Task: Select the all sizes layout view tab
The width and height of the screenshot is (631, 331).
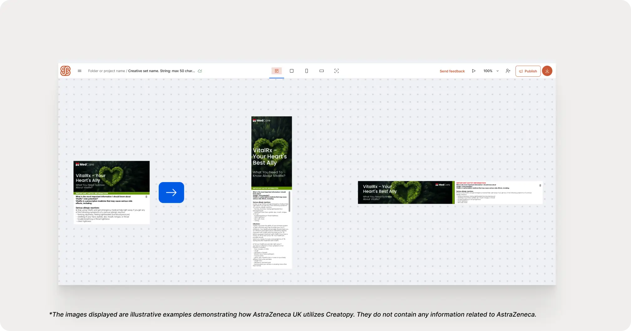Action: pyautogui.click(x=277, y=71)
